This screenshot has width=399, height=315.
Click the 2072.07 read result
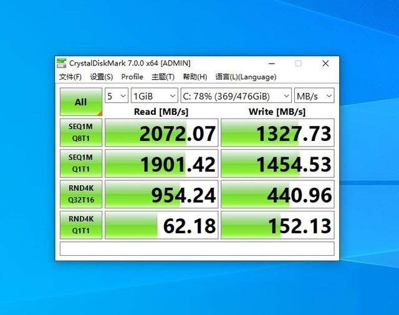click(161, 133)
